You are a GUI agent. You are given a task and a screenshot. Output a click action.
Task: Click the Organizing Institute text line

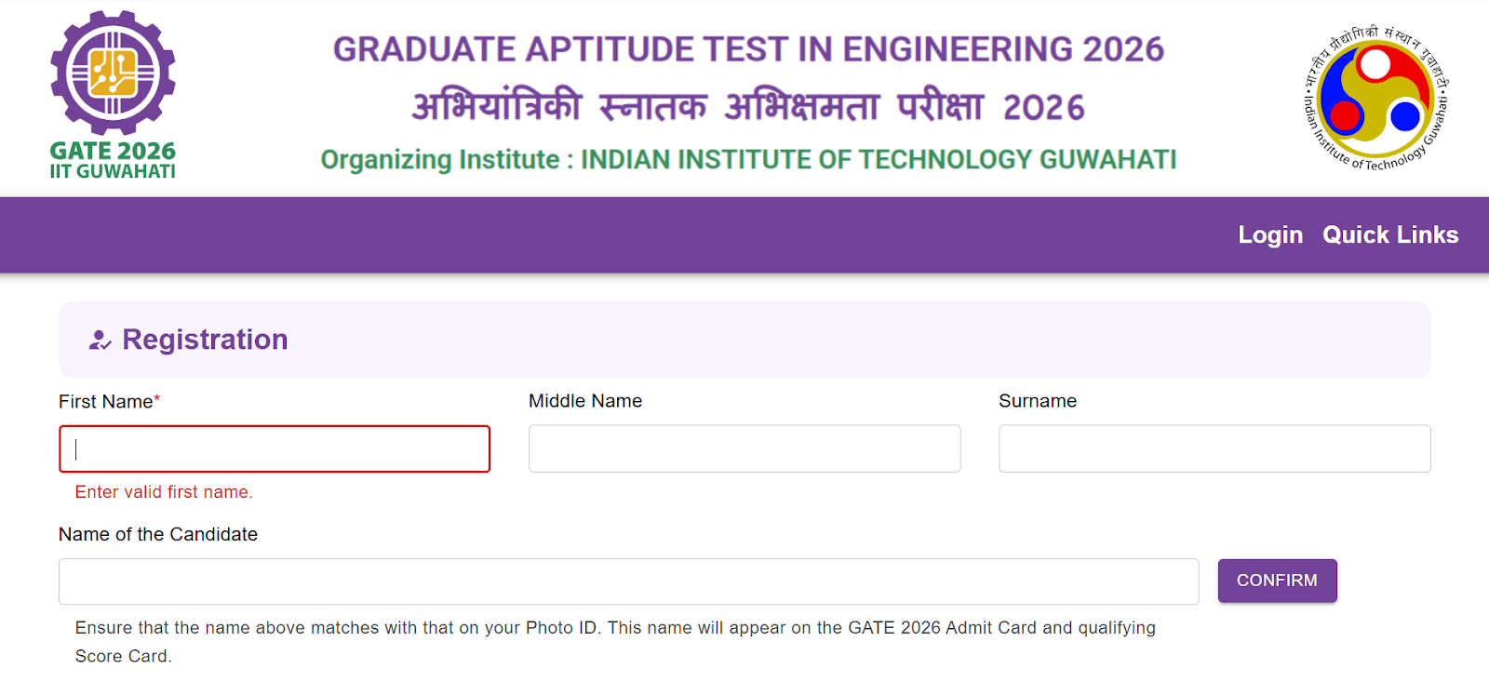[748, 160]
